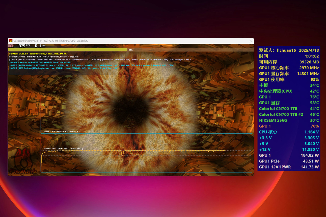Click the FurMark window title text
This screenshot has width=326, height=217.
click(51, 41)
